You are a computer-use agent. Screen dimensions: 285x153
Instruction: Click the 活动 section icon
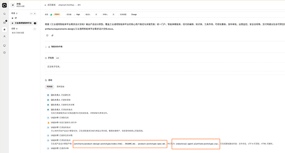pos(46,80)
